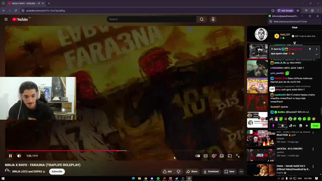
Task: Toggle the autoplay switch
Action: (197, 156)
